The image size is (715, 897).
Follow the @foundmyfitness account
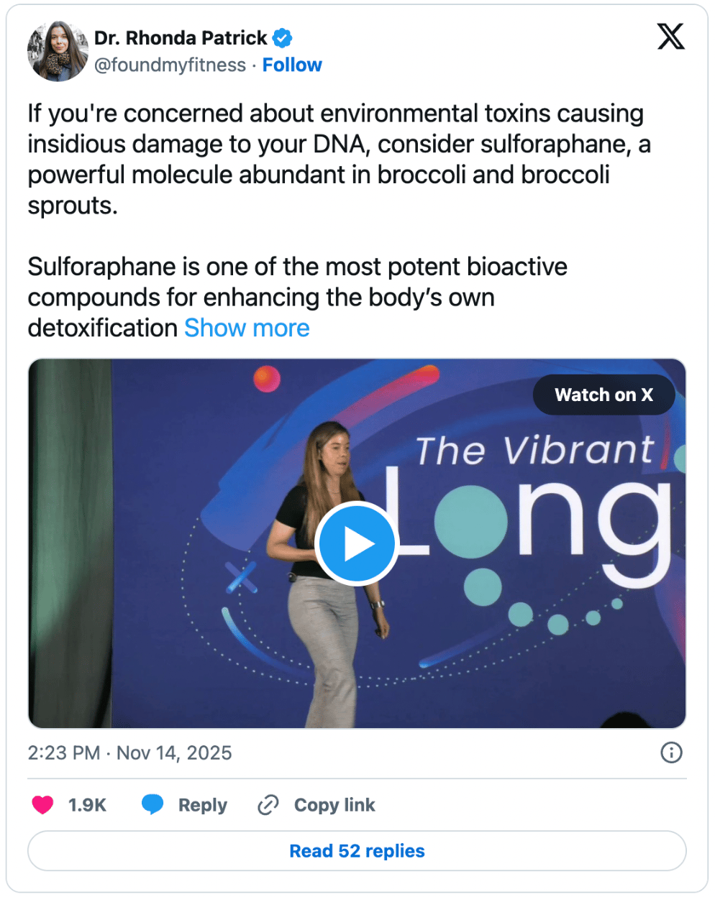[291, 65]
